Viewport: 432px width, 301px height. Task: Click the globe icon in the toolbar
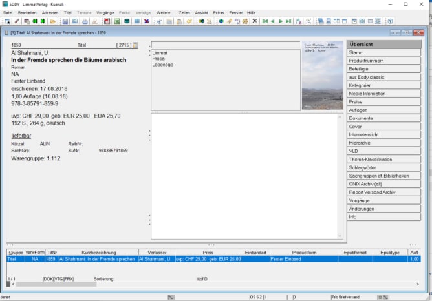(x=221, y=21)
